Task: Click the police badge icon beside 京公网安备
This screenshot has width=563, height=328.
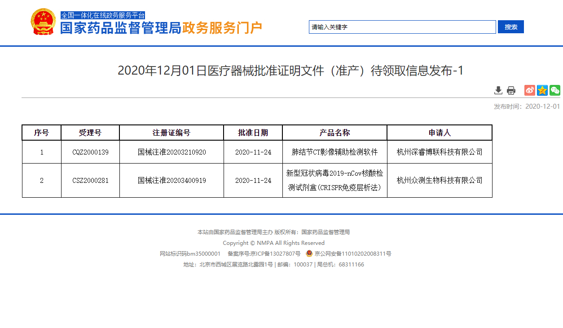Action: coord(308,253)
